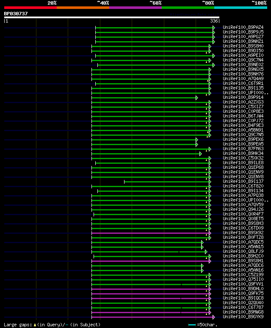Click UniRef100_Q9FVV1 hit label

click(x=243, y=284)
